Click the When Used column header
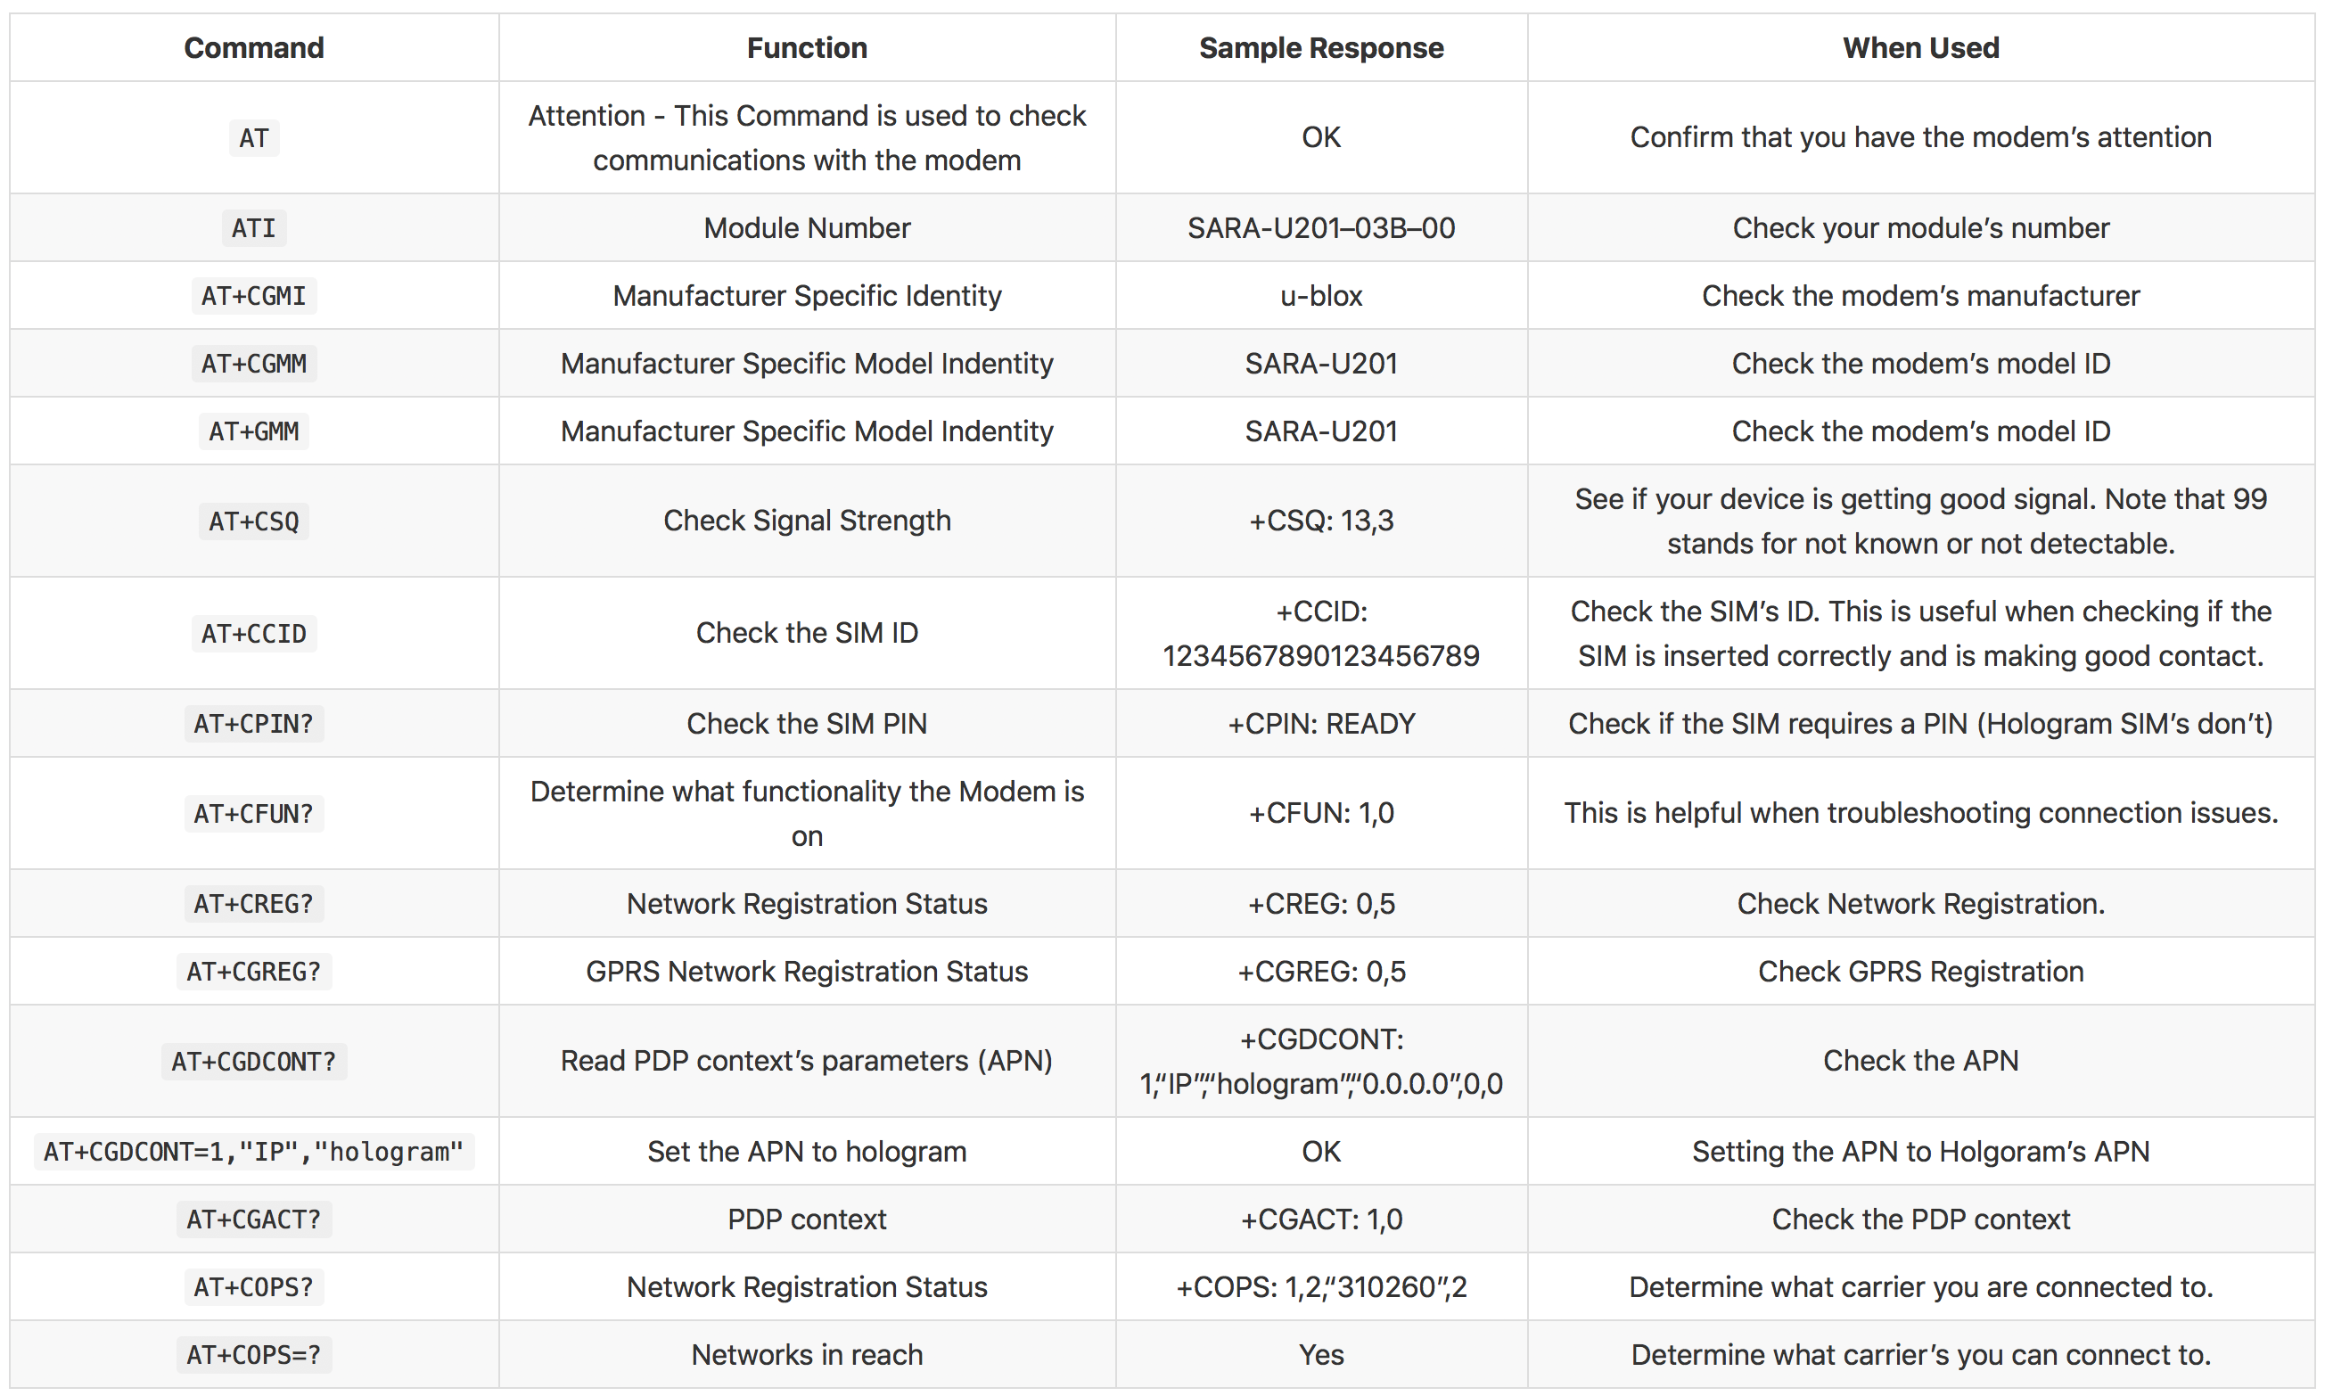 [x=1920, y=48]
